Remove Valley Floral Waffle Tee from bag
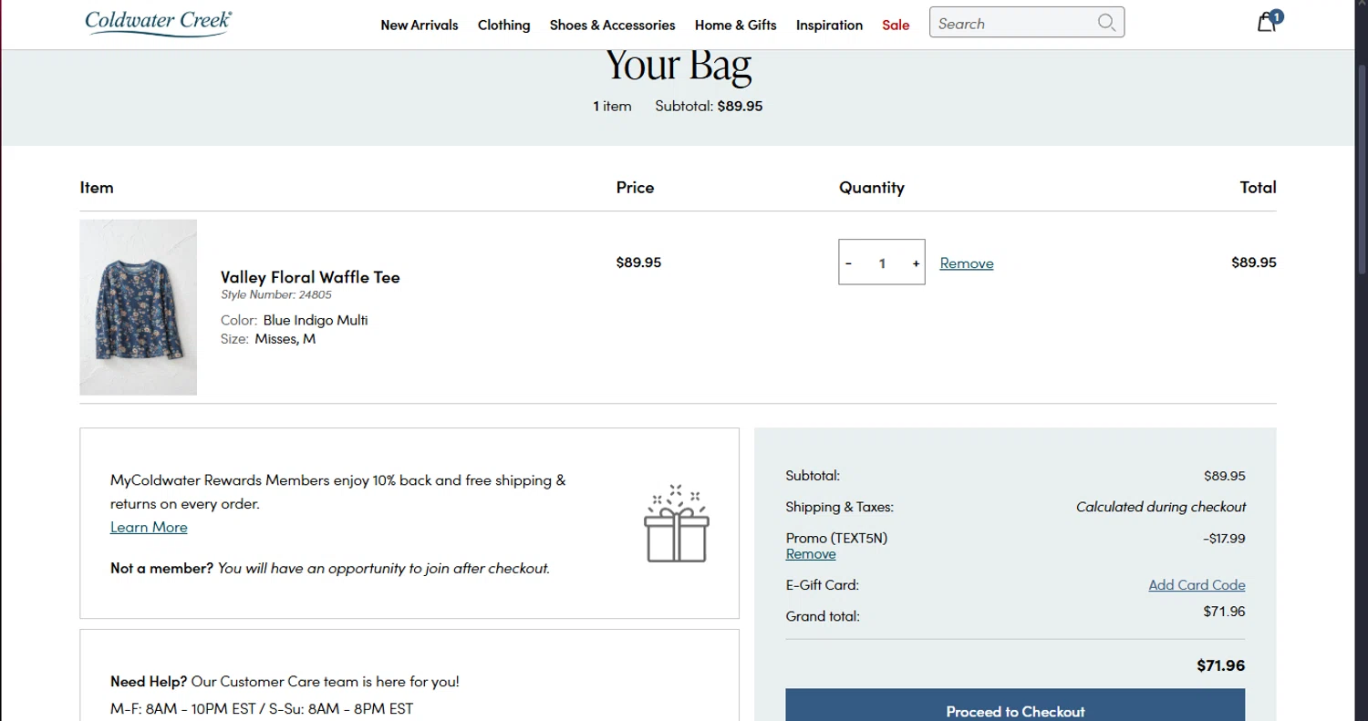Viewport: 1368px width, 721px height. (967, 263)
